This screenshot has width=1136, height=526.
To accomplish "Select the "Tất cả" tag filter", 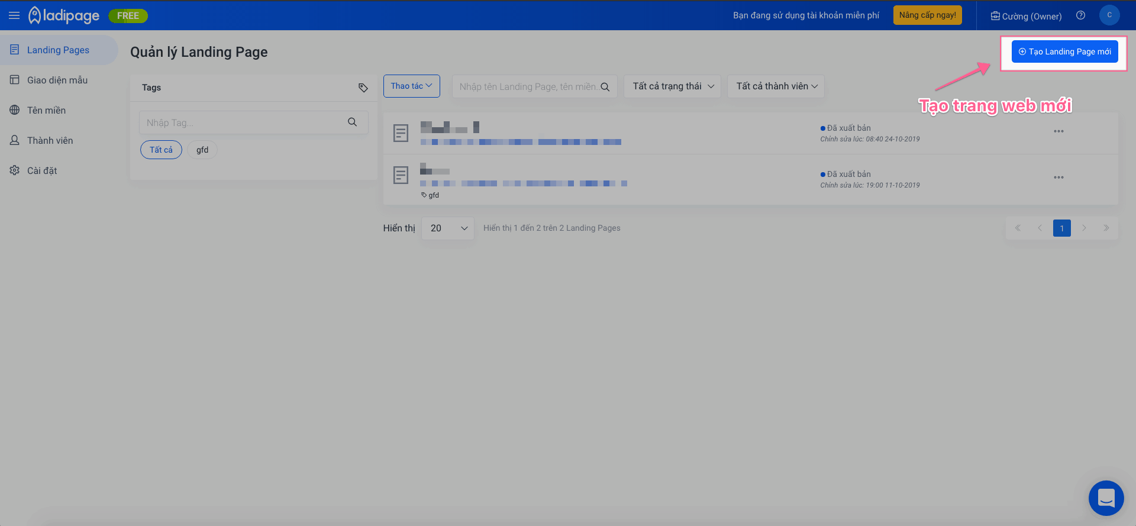I will 161,150.
